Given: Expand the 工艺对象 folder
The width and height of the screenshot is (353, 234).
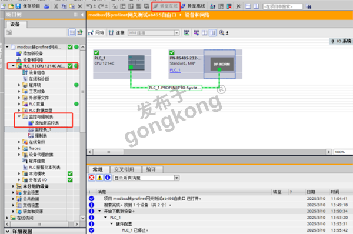Looking at the screenshot, I should (x=19, y=91).
